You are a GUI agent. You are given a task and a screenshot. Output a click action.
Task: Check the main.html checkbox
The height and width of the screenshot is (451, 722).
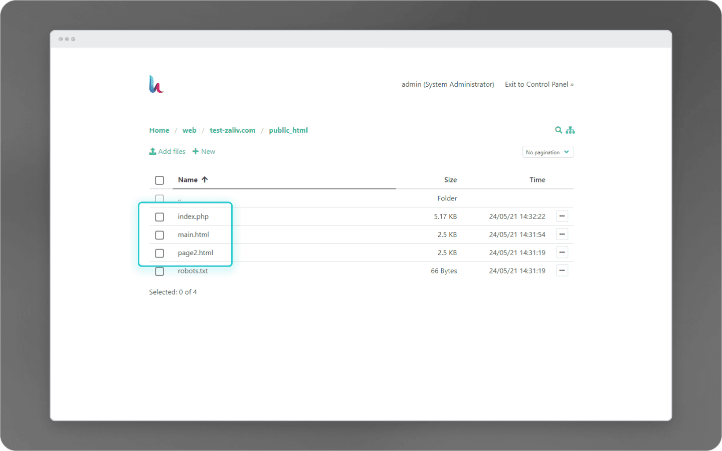pos(159,235)
